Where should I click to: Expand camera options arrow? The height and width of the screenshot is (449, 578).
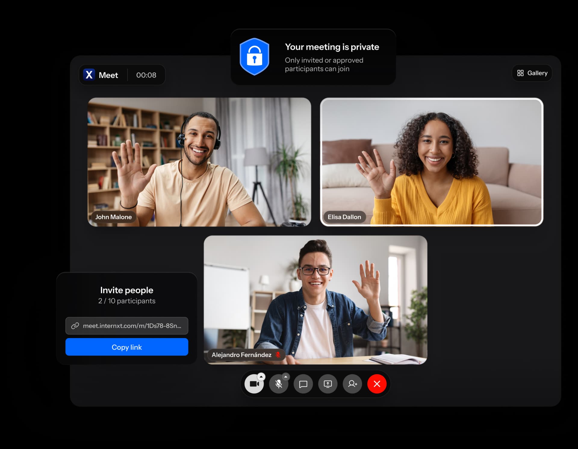[x=261, y=377]
